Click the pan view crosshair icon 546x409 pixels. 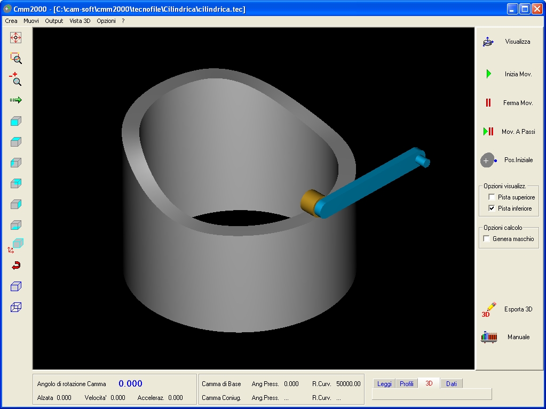(x=15, y=37)
